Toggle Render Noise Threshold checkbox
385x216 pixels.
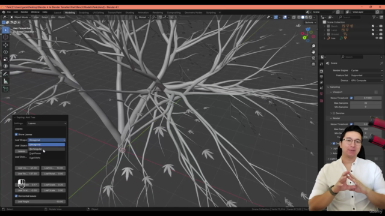pos(351,124)
